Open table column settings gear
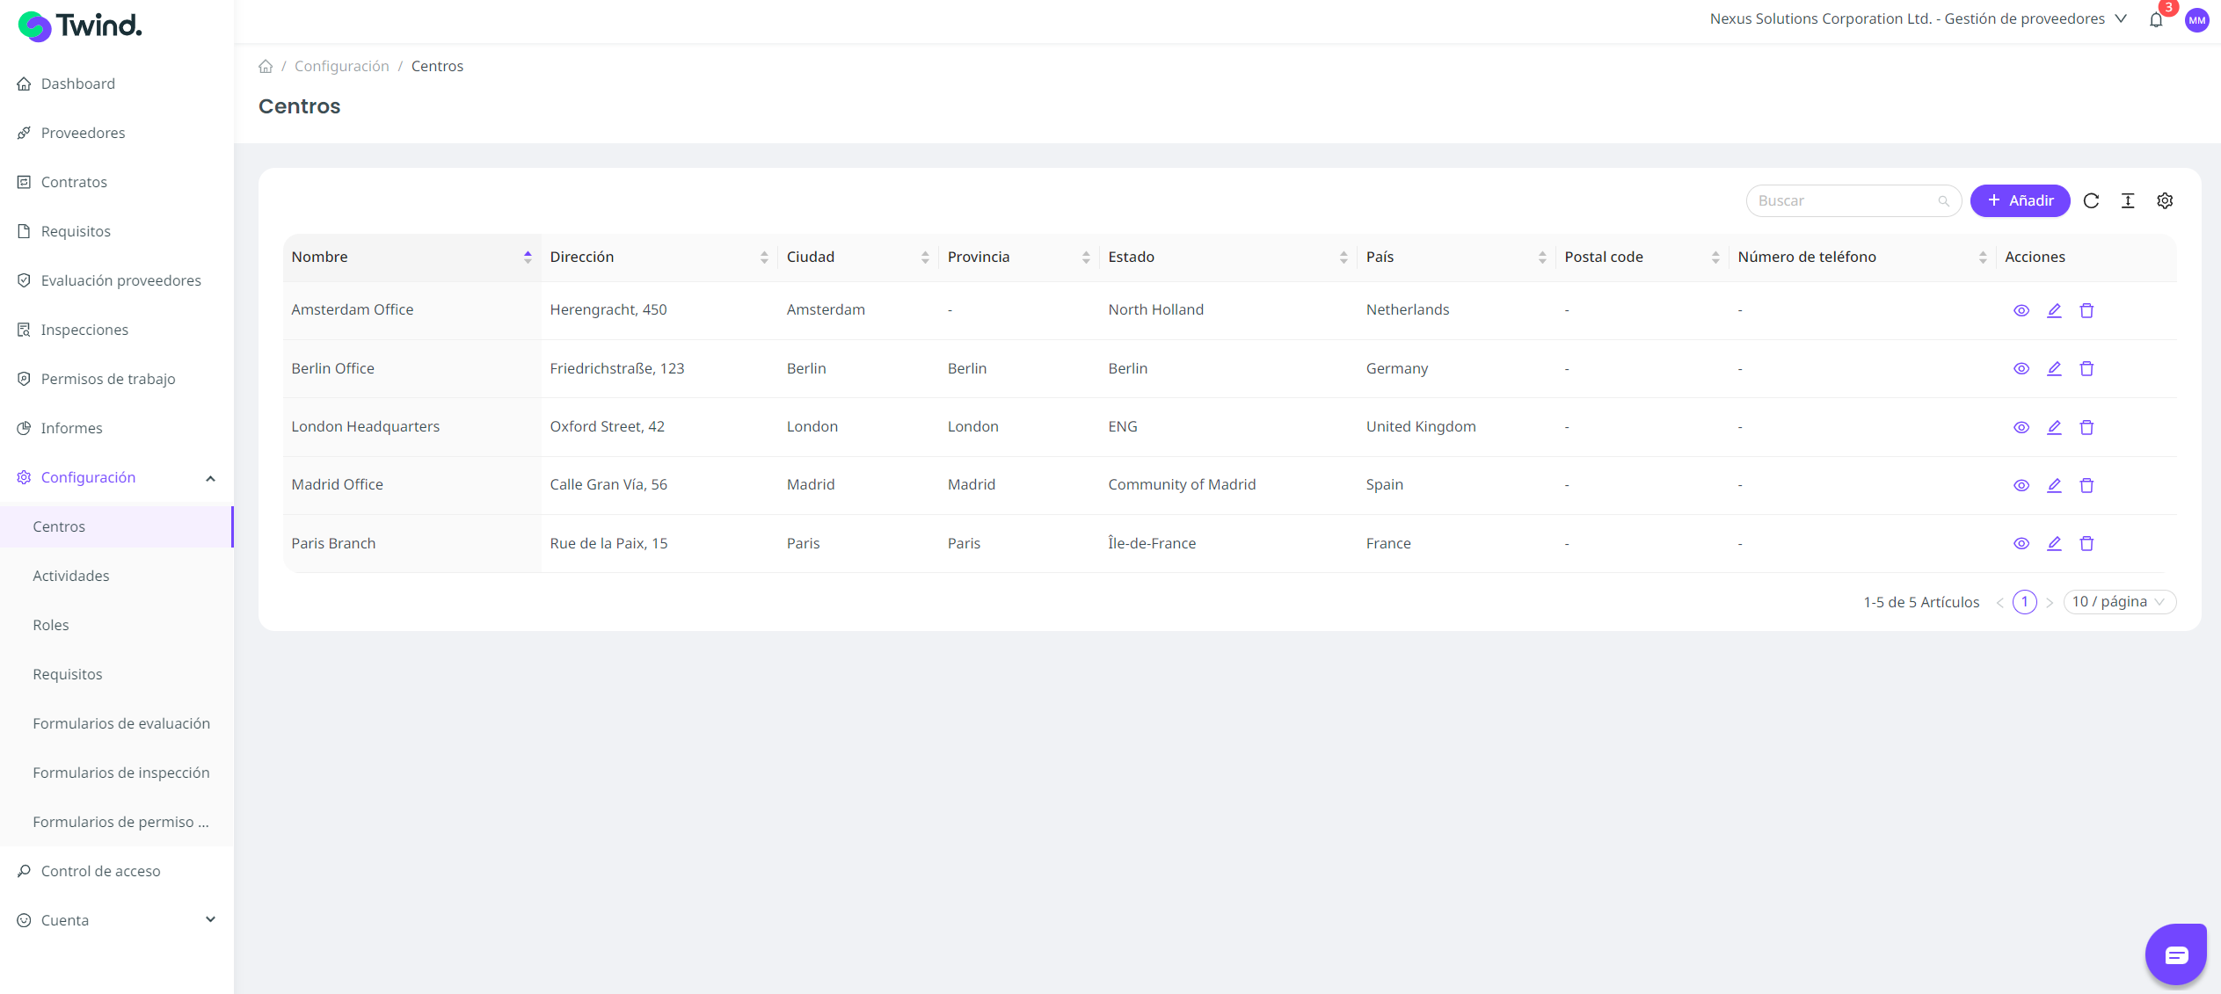This screenshot has width=2221, height=994. tap(2165, 201)
